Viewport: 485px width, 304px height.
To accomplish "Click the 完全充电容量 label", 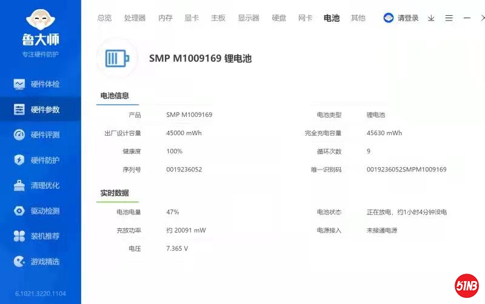I will 323,133.
